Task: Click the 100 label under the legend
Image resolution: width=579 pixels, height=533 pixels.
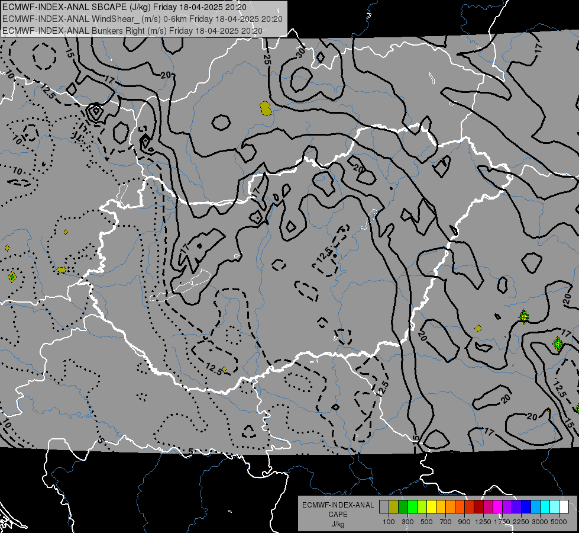Action: (x=389, y=522)
